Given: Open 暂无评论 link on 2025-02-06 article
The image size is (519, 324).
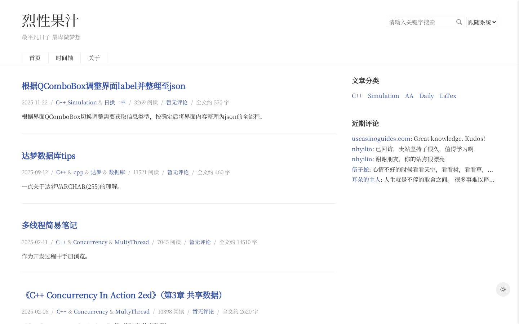Looking at the screenshot, I should [x=203, y=312].
